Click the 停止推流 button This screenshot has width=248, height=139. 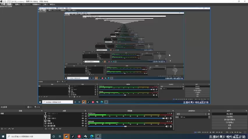[229, 114]
